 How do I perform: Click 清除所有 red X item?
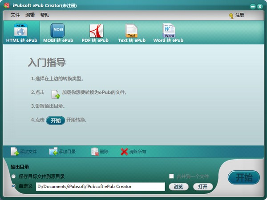[133, 152]
